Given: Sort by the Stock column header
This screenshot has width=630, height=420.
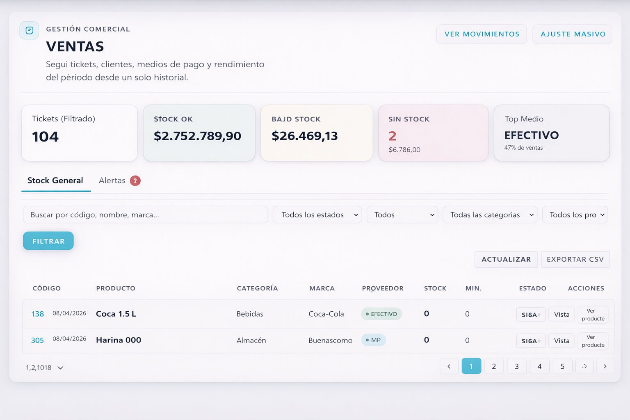Looking at the screenshot, I should [435, 288].
